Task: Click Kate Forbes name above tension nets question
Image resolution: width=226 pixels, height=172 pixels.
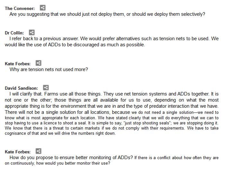Action: 18,64
